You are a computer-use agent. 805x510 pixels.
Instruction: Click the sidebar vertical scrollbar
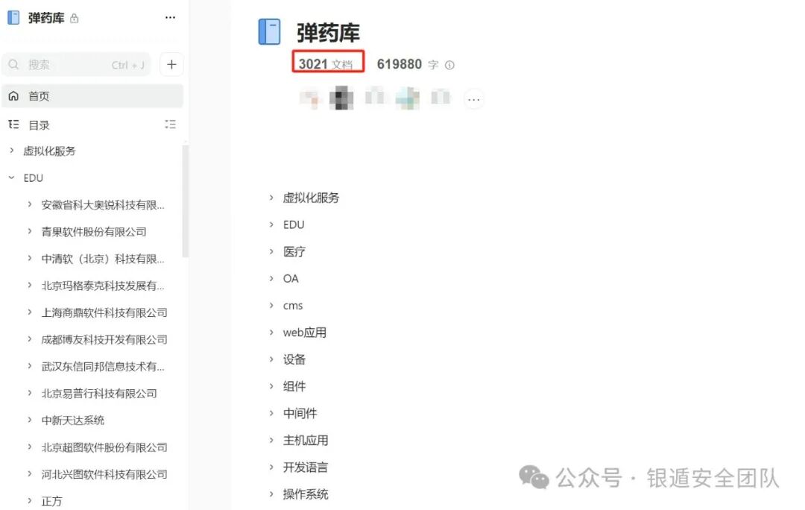tap(186, 201)
